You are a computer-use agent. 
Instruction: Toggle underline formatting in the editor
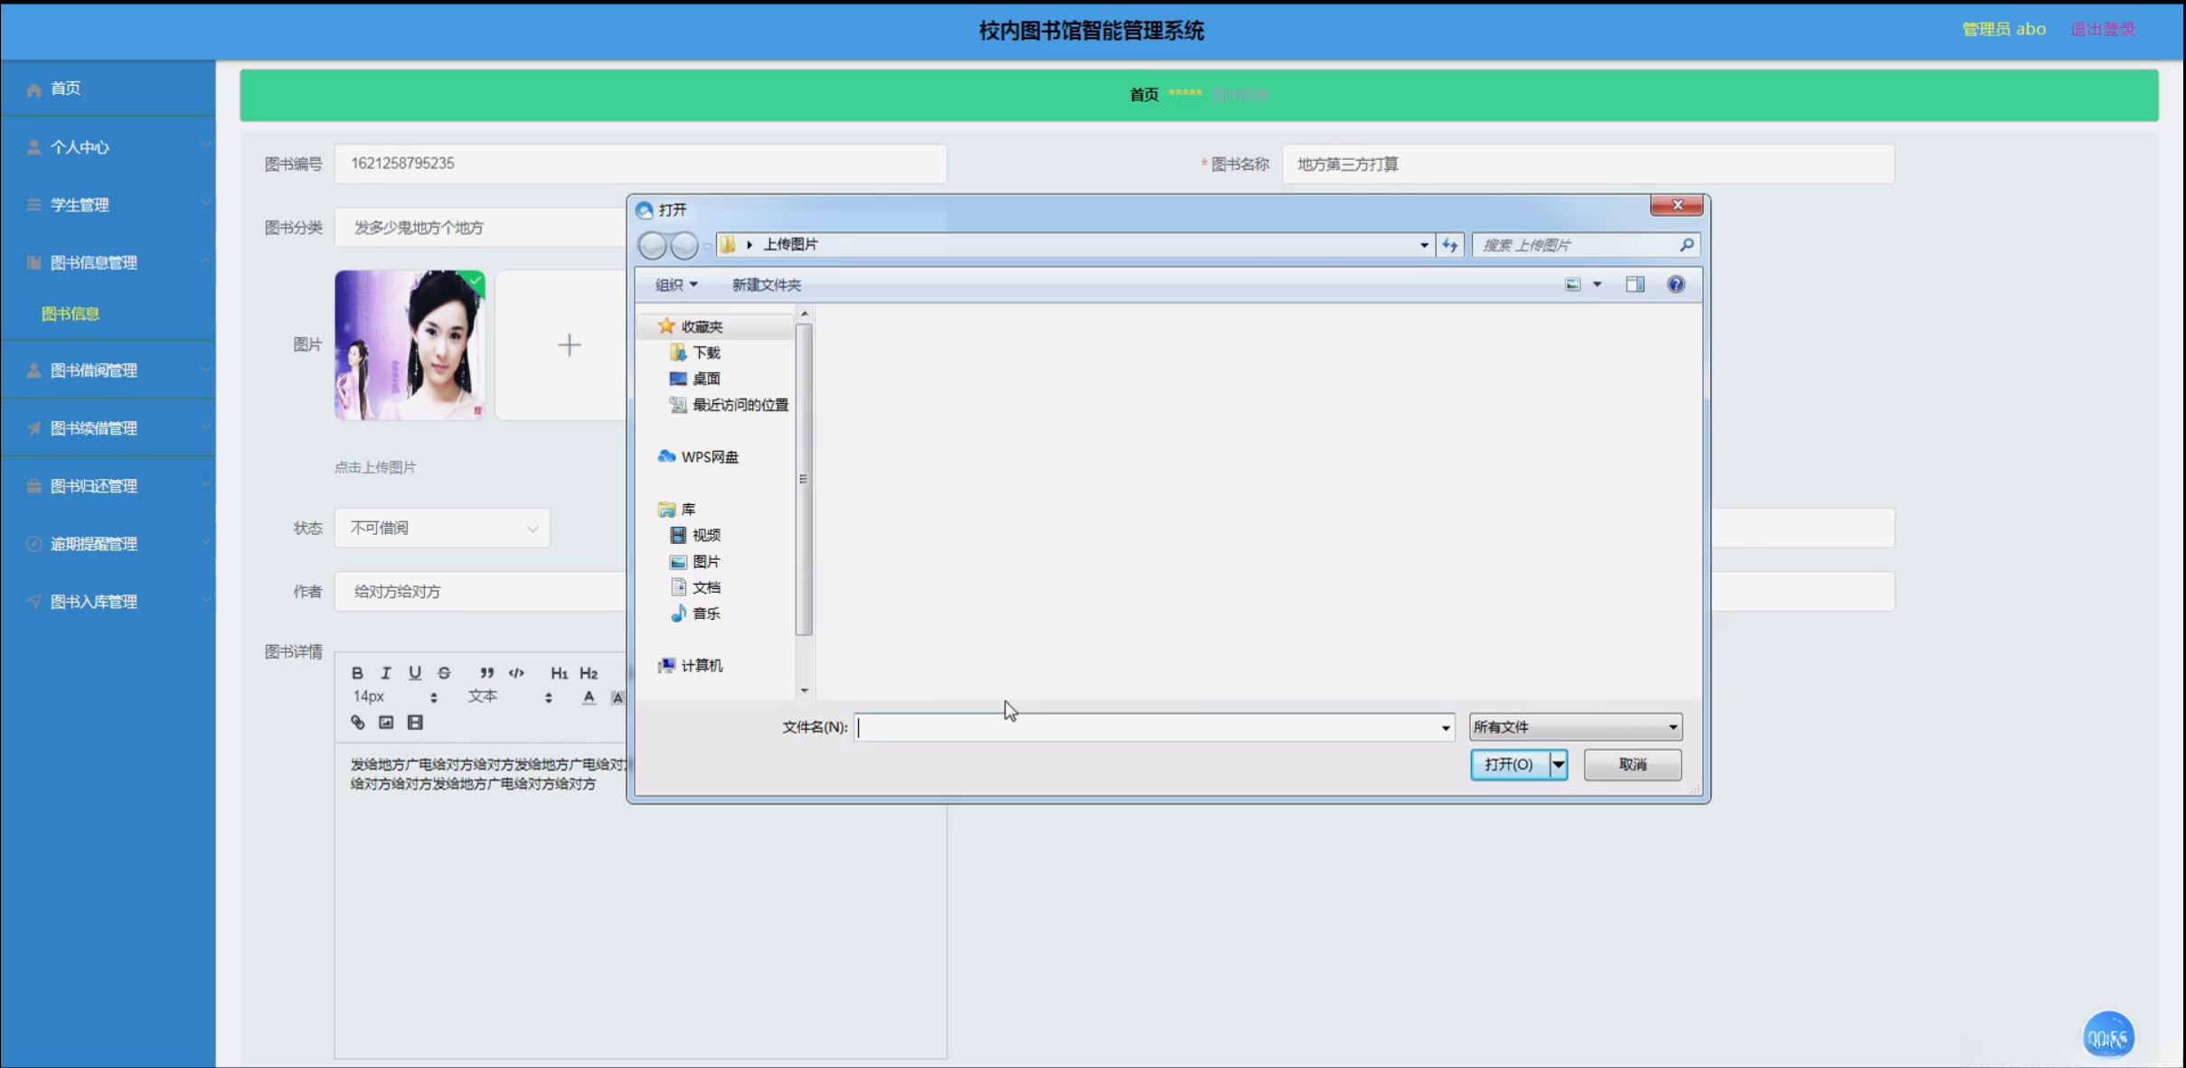(x=415, y=673)
